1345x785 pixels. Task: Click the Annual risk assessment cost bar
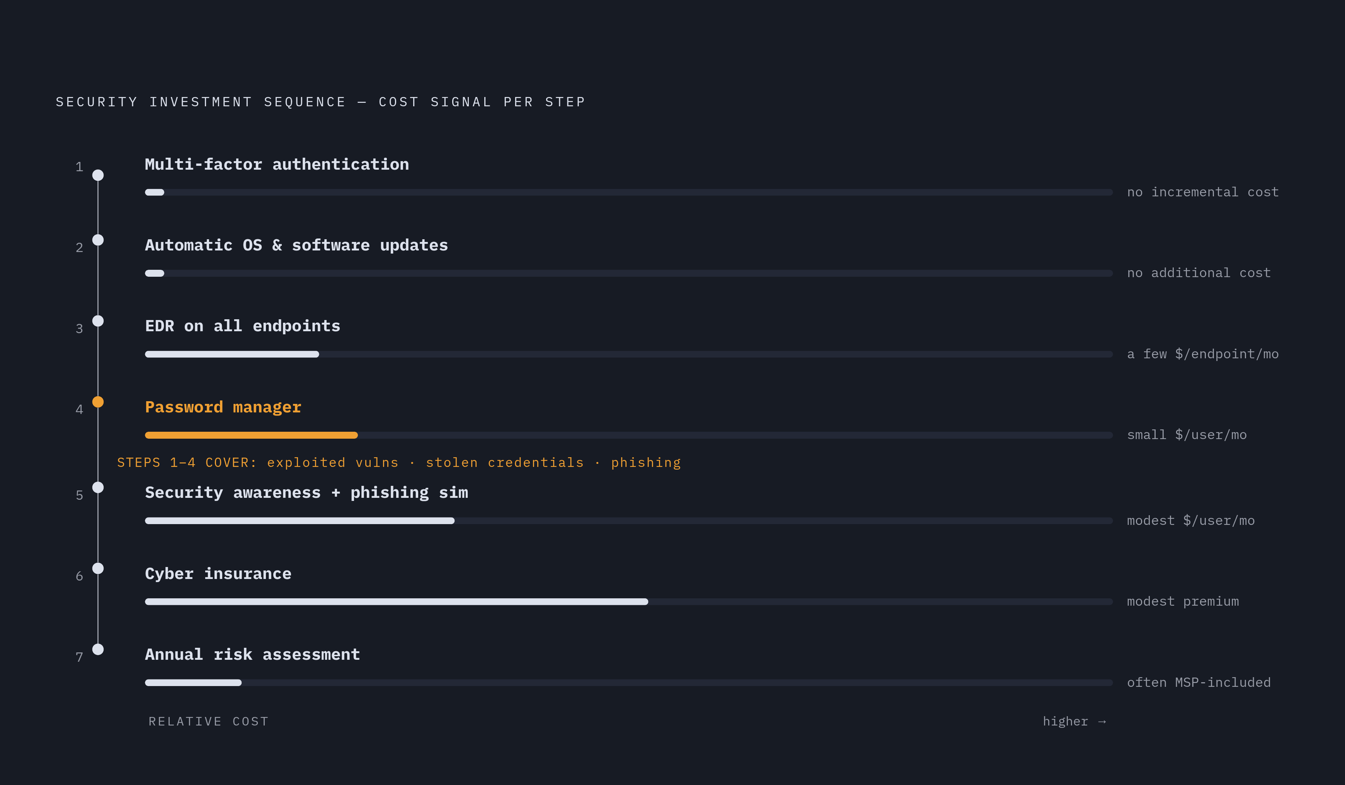coord(629,683)
